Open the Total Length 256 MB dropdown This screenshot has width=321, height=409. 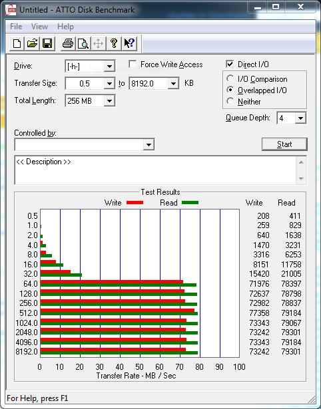point(109,100)
